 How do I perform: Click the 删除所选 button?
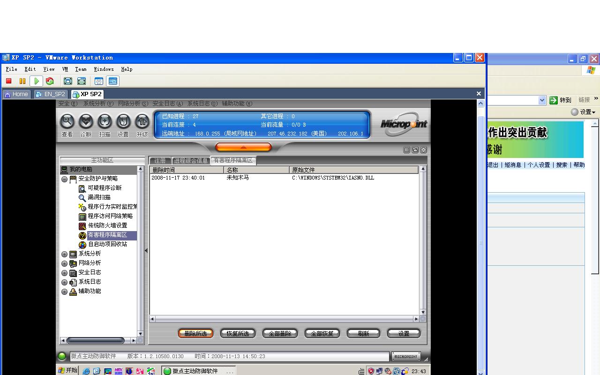[195, 333]
